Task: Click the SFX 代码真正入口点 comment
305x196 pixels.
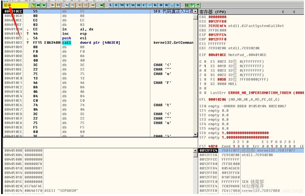Action: coord(173,11)
